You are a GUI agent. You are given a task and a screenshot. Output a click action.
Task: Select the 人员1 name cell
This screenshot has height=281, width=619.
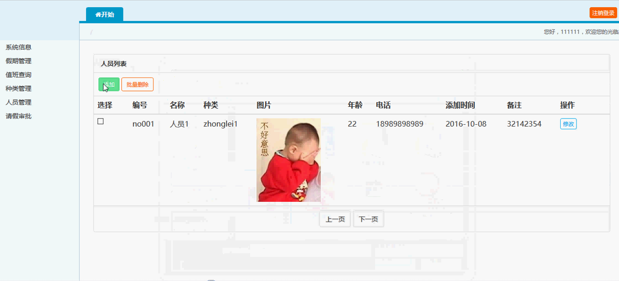point(179,124)
